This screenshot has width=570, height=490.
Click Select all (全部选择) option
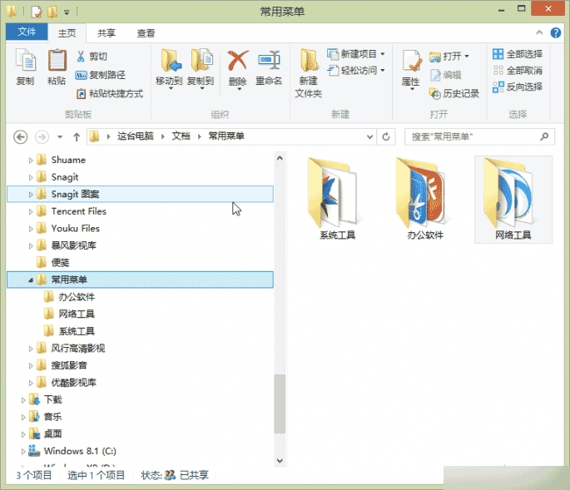[518, 54]
